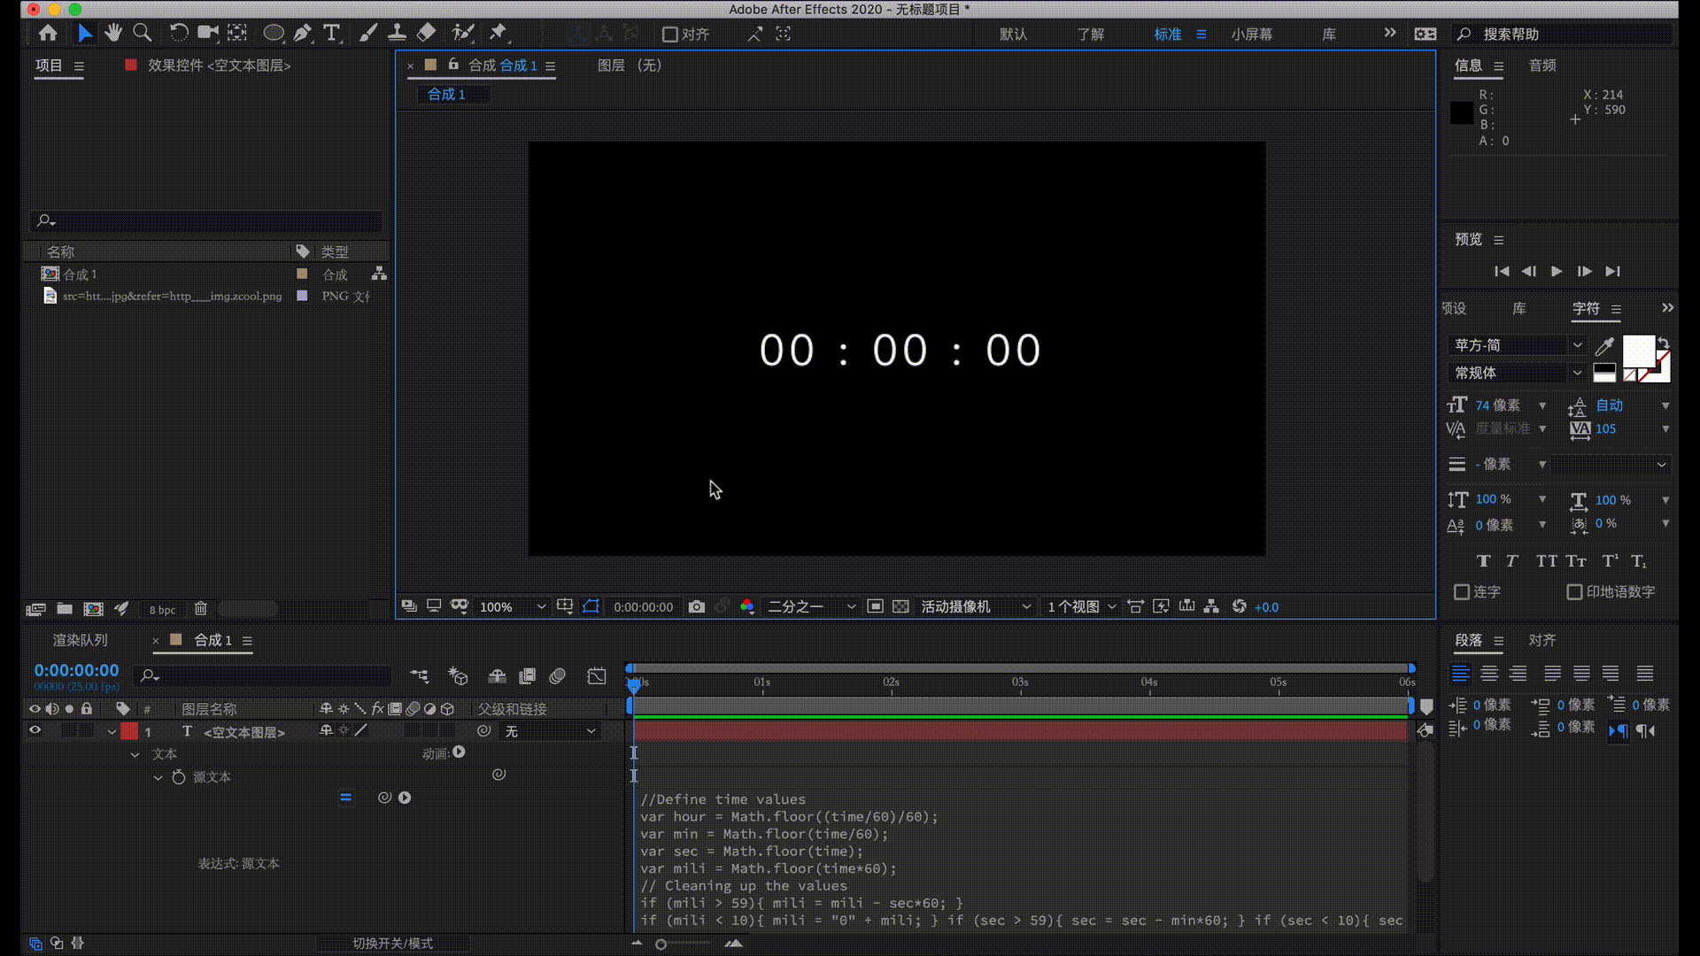Open the 活动摄像机 camera dropdown

pyautogui.click(x=976, y=606)
